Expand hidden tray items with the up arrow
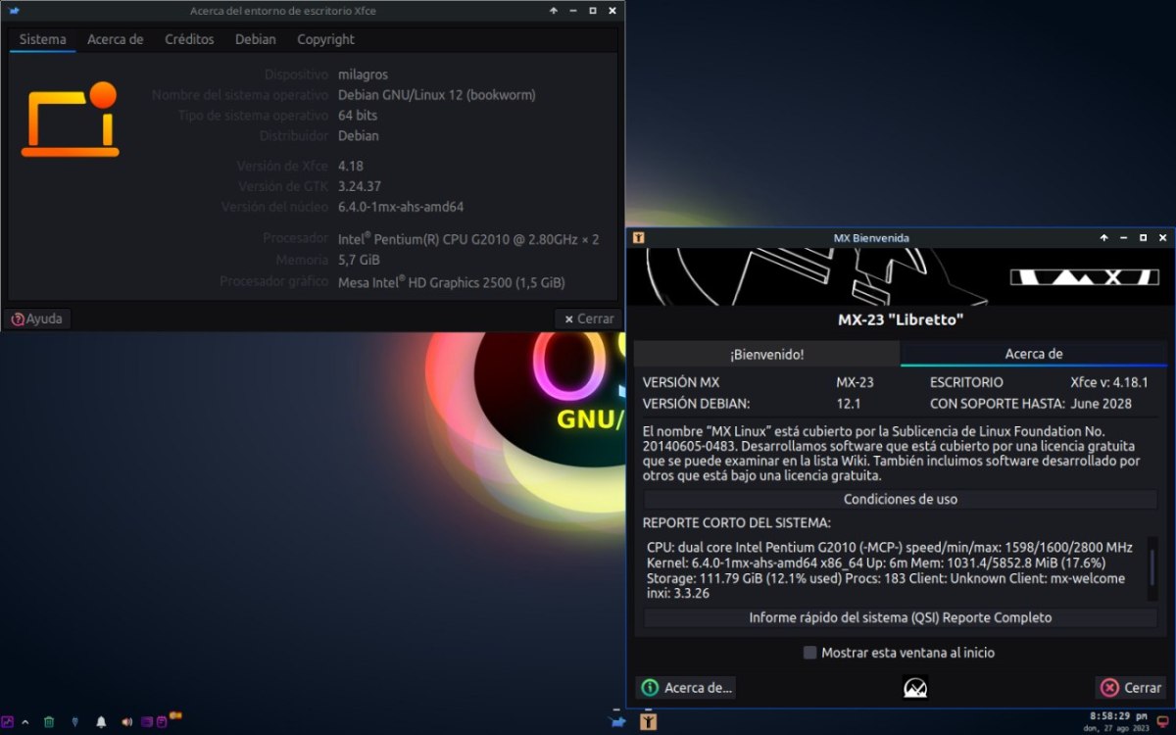This screenshot has height=735, width=1176. tap(25, 722)
